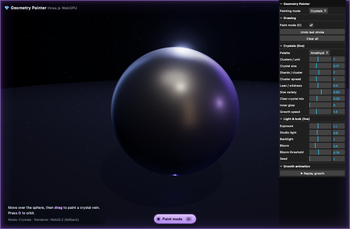Click the Backlight value field
The width and height of the screenshot is (350, 229).
pyautogui.click(x=339, y=139)
